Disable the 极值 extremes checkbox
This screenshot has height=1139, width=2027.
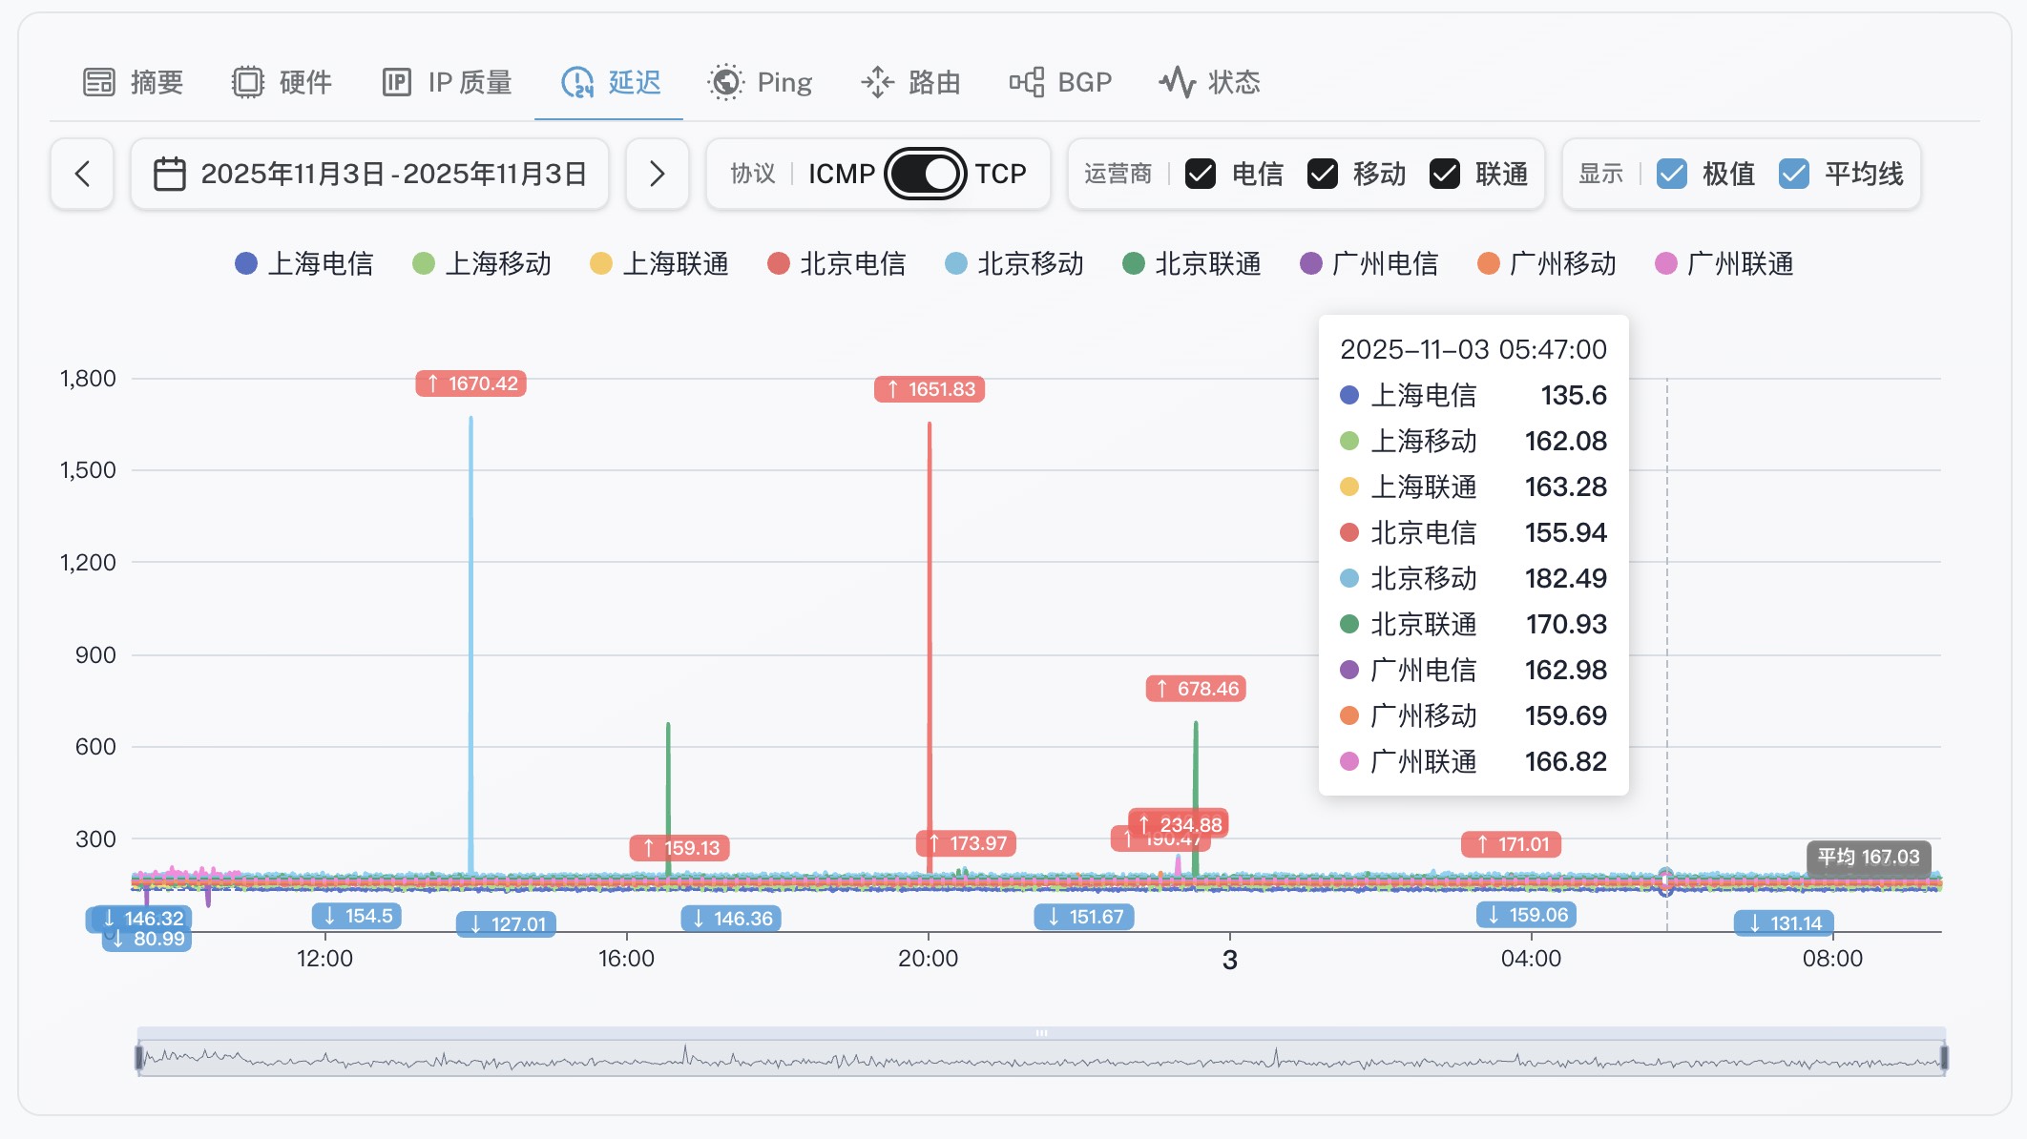click(x=1671, y=174)
